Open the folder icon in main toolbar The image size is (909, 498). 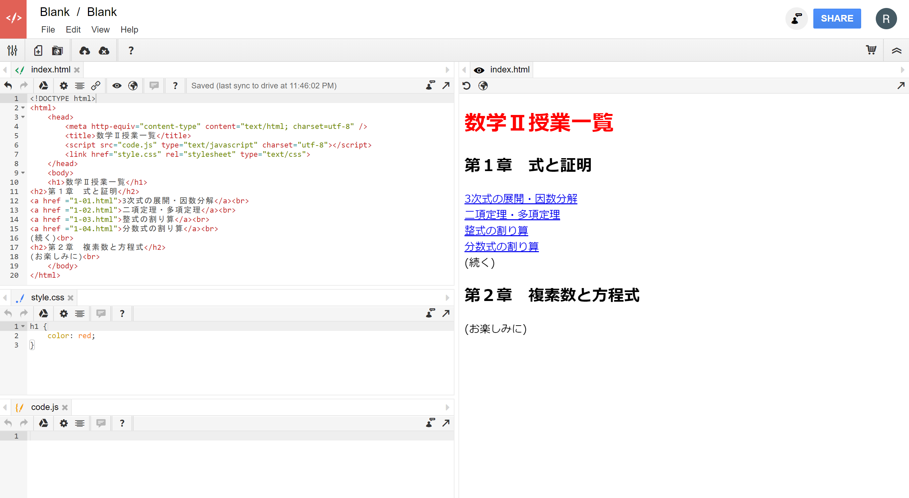click(57, 50)
